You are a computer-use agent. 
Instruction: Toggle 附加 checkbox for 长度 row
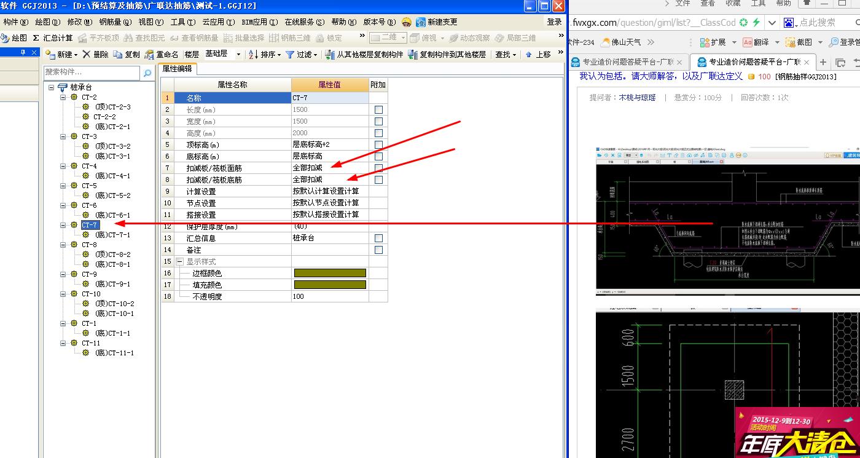coord(378,109)
